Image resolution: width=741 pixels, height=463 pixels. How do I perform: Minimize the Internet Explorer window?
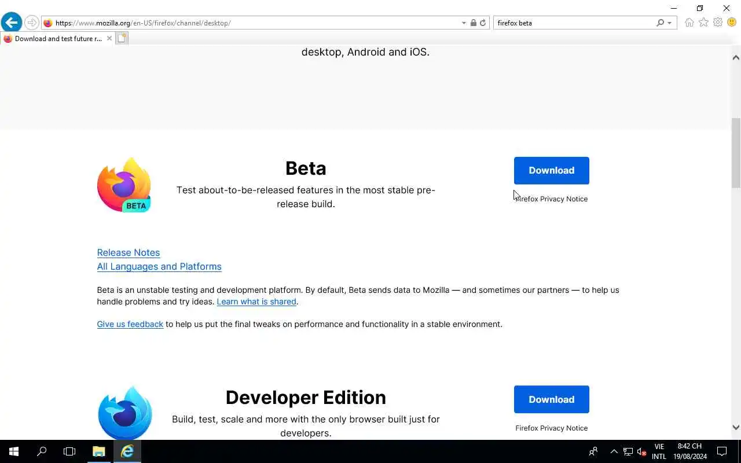[673, 8]
